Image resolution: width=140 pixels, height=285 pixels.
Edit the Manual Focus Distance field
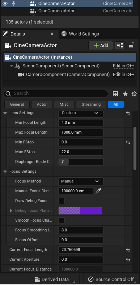[x=76, y=191]
